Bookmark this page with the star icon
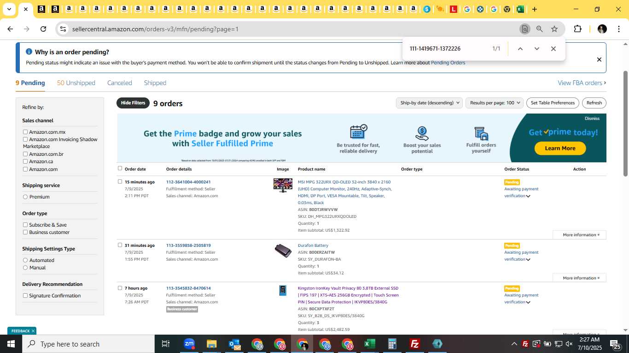The height and width of the screenshot is (353, 629). (x=554, y=29)
